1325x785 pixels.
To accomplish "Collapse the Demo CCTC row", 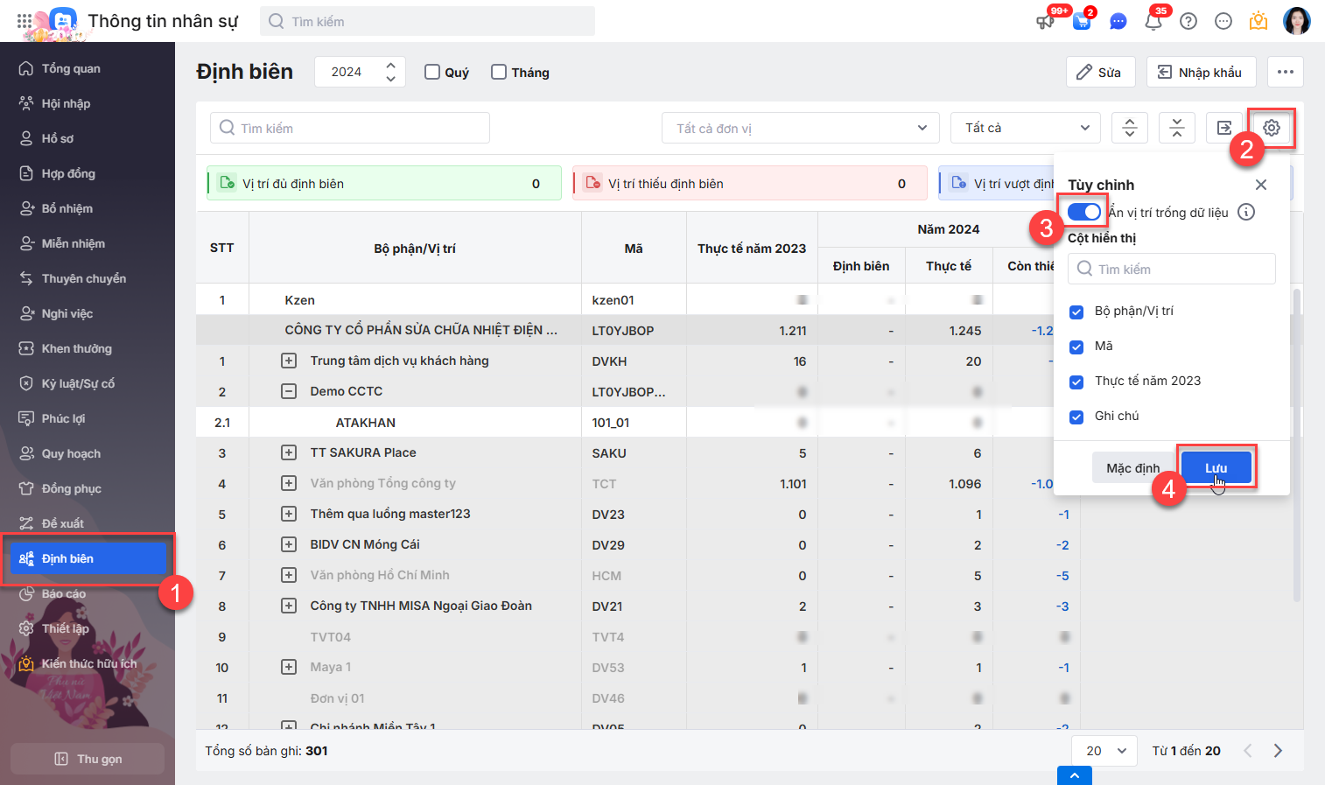I will (289, 391).
